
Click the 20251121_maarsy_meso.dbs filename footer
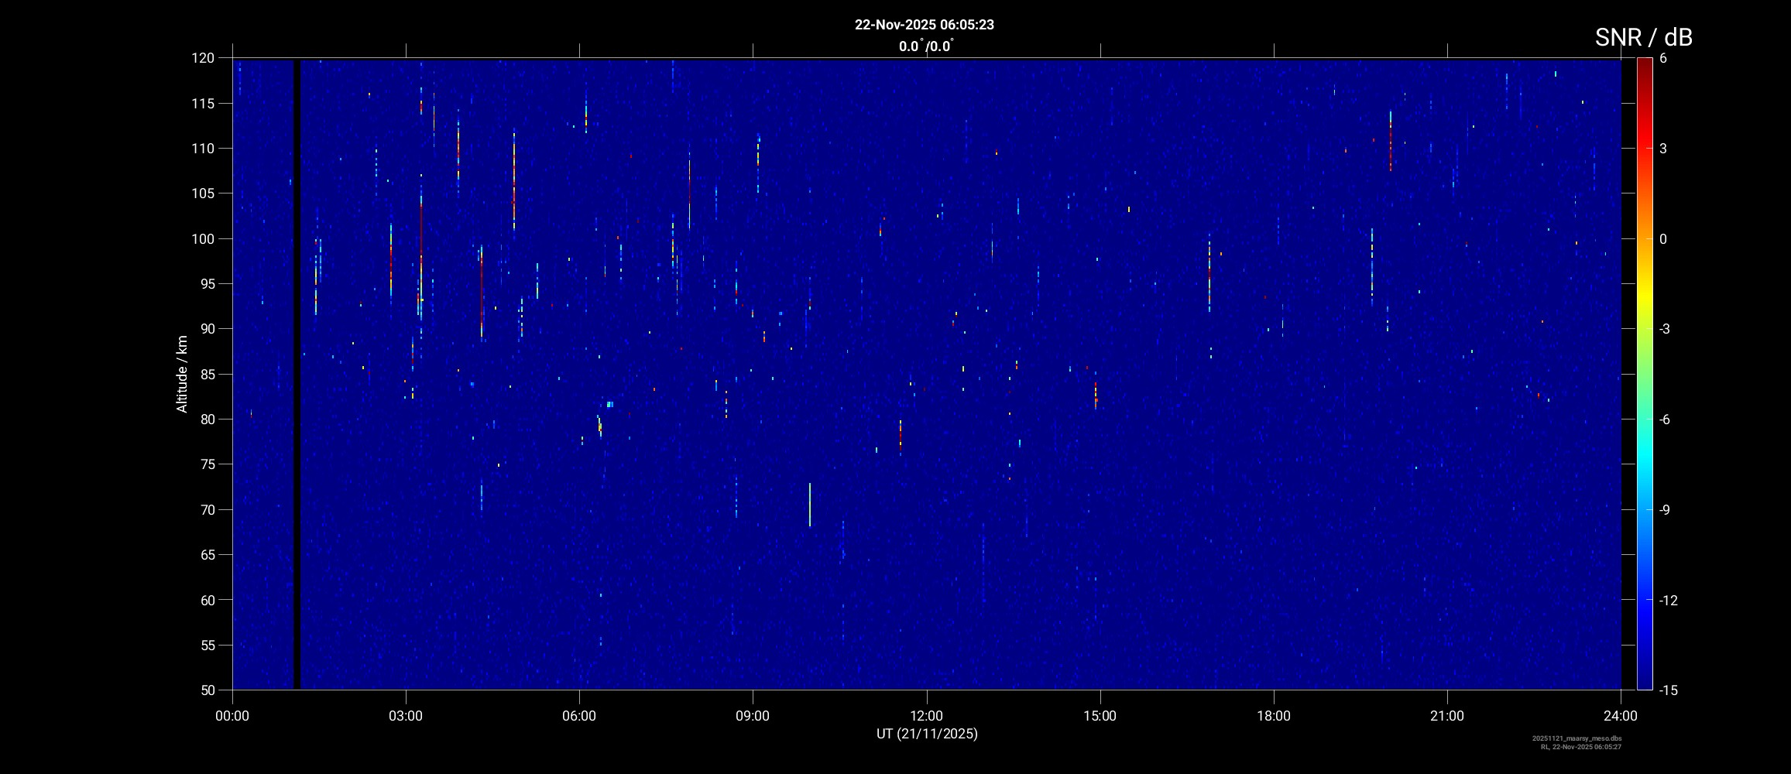click(x=1576, y=738)
